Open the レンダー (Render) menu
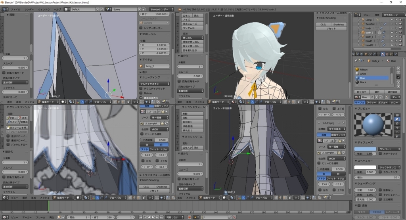The width and height of the screenshot is (406, 220). 29,10
